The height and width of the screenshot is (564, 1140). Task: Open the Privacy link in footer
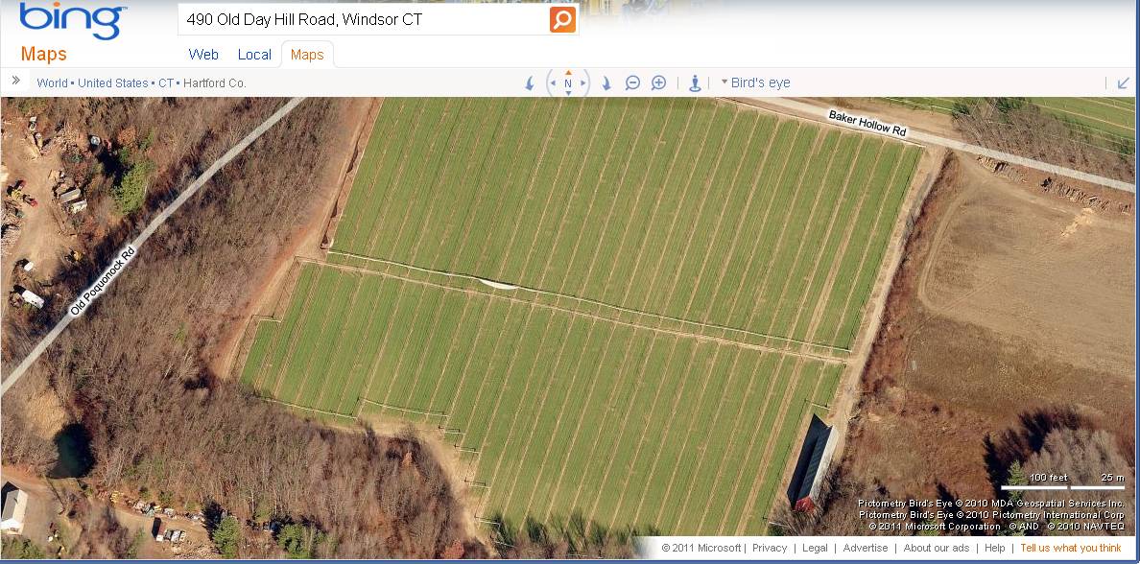pos(770,548)
